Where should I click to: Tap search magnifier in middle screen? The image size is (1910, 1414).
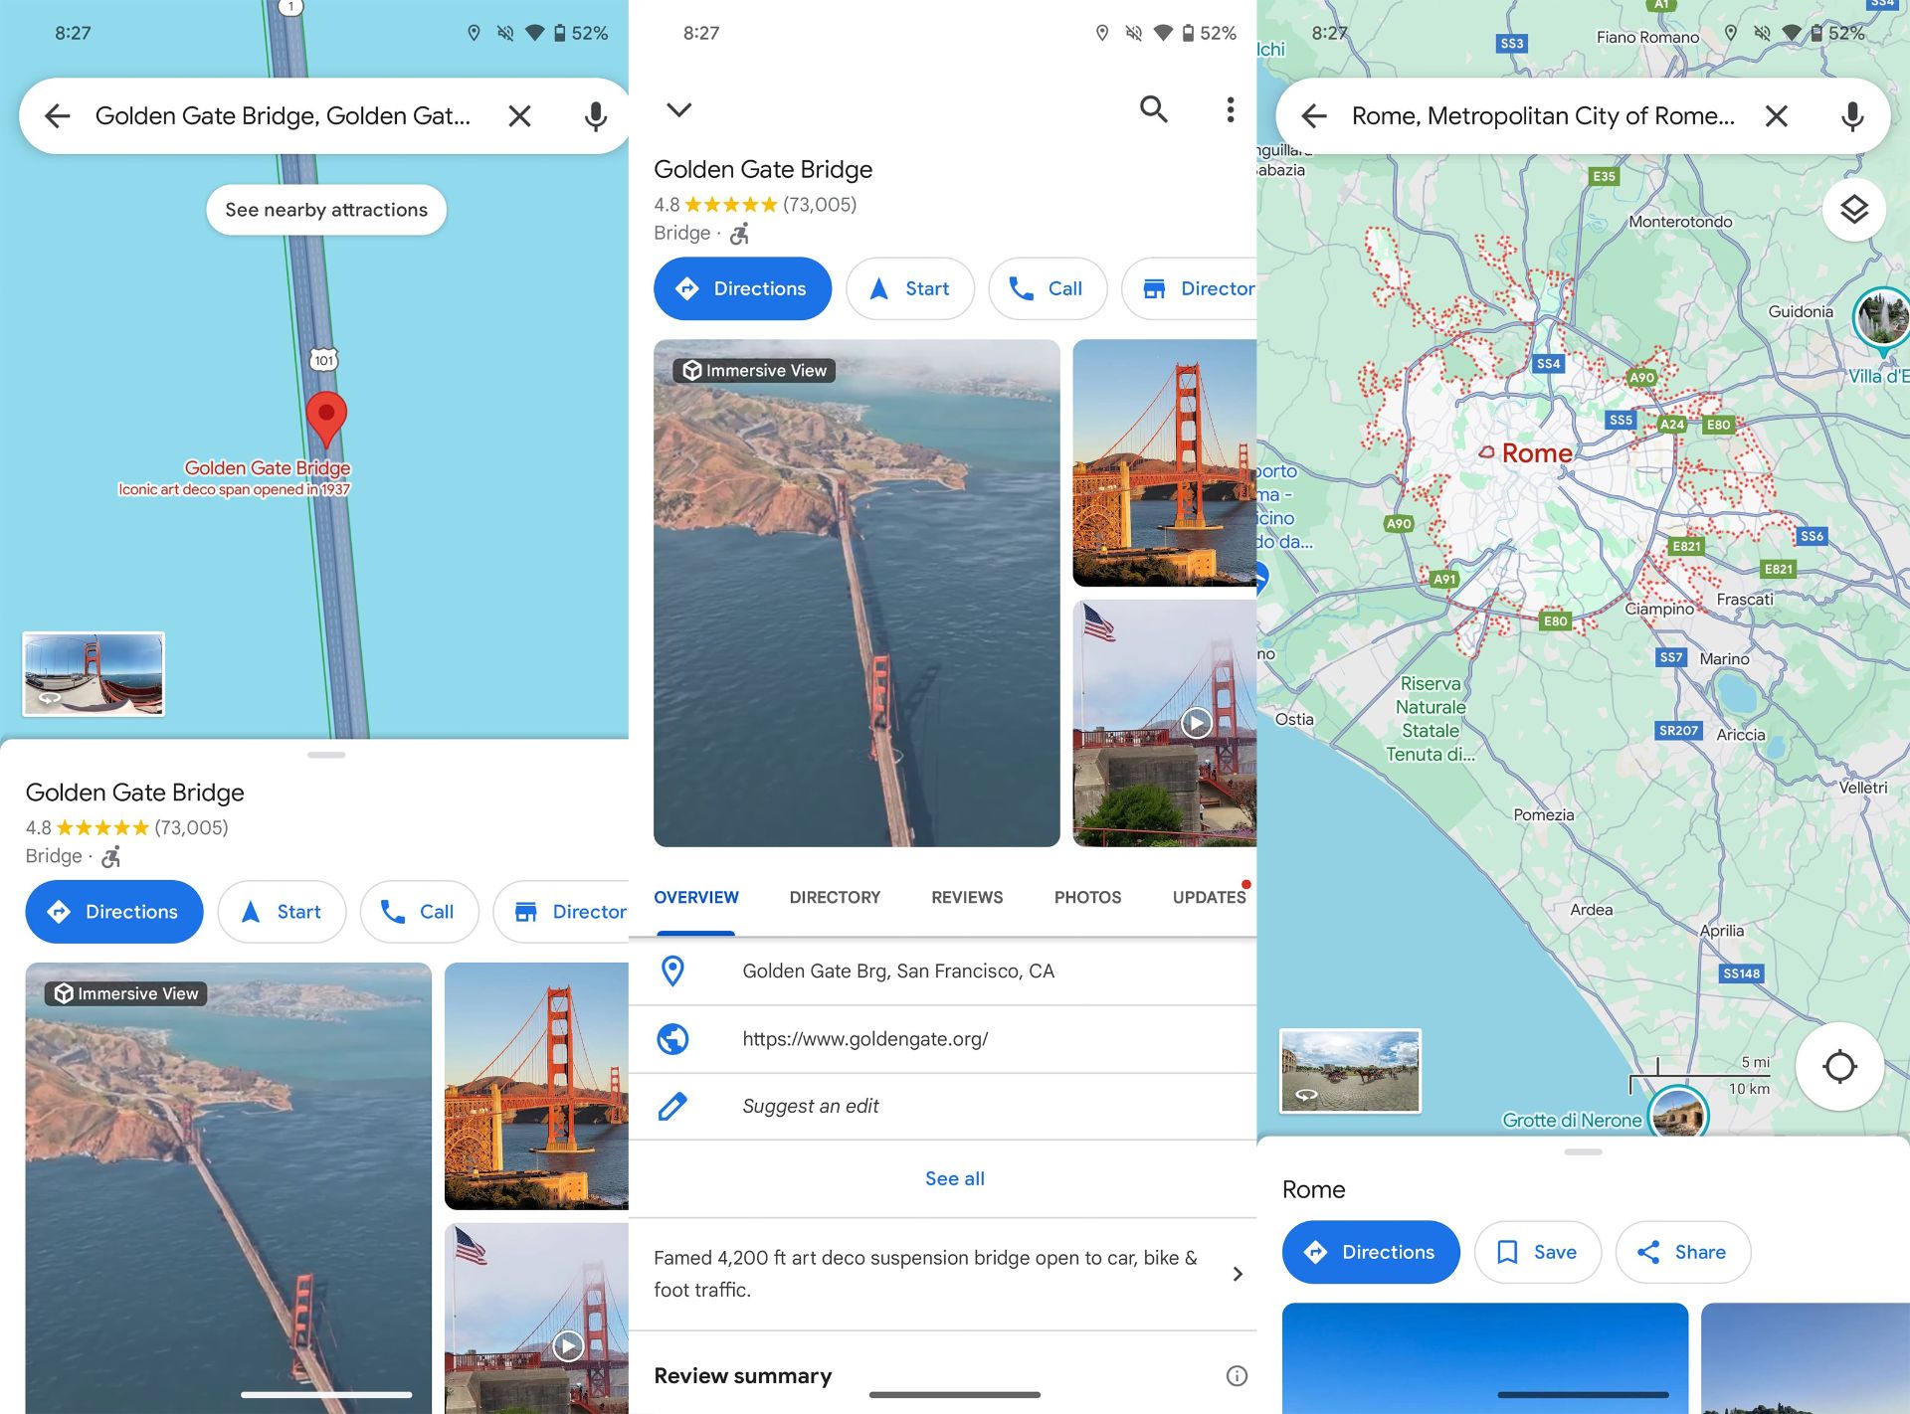1154,109
